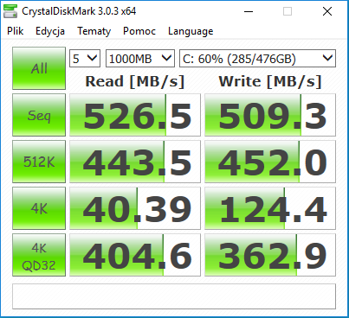
Task: Start the Seq benchmark test
Action: [39, 115]
